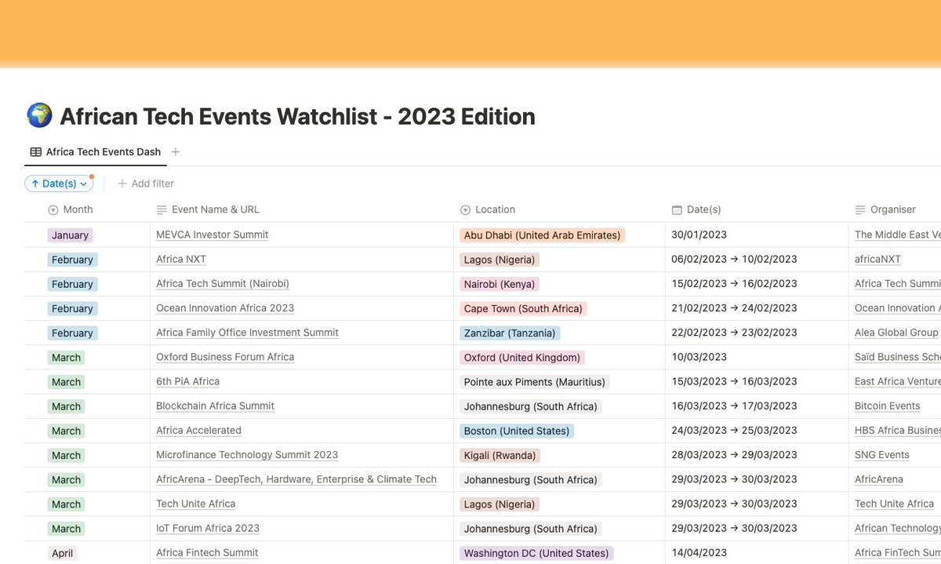The image size is (941, 564).
Task: Open Africa Family Office Investment Summit link
Action: [x=247, y=333]
